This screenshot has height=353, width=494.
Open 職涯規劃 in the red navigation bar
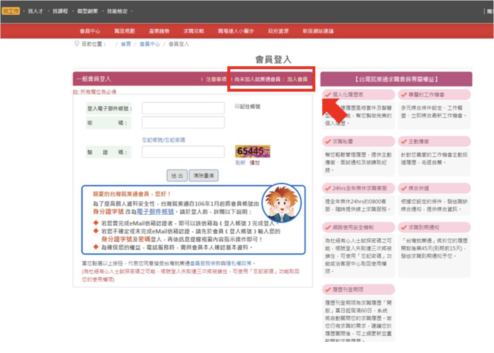[x=125, y=31]
